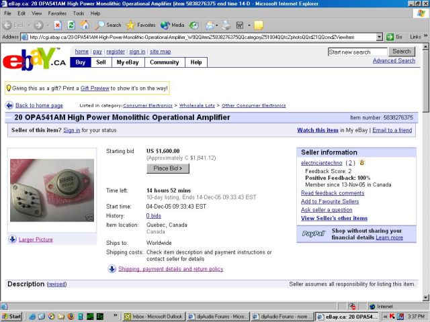Click the Internet Explorer quick launch icon
Image resolution: width=430 pixels, height=322 pixels.
(32, 317)
